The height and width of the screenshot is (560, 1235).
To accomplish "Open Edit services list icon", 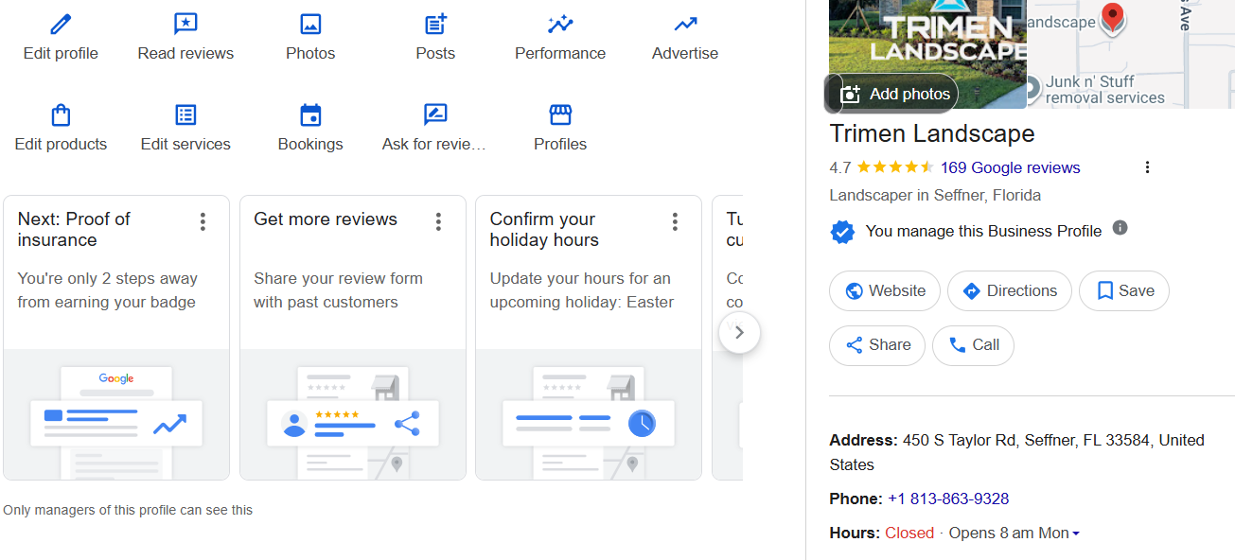I will 185,114.
